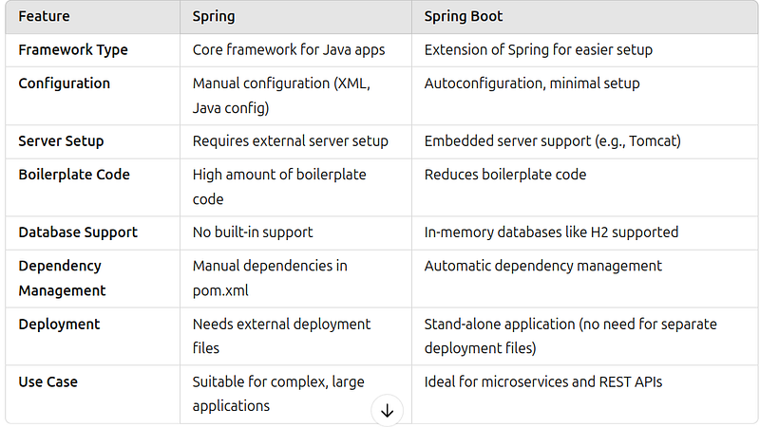Click 'In-memory databases like H2 supported'
This screenshot has width=760, height=427.
552,232
